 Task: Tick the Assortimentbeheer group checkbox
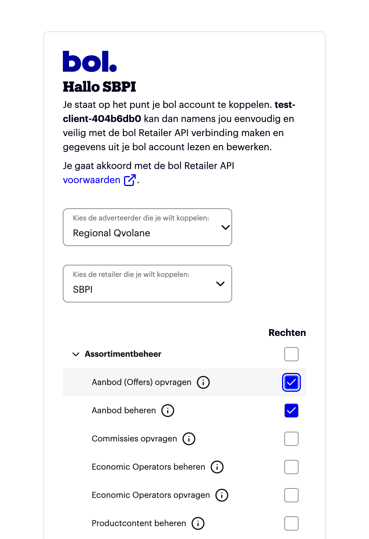291,354
